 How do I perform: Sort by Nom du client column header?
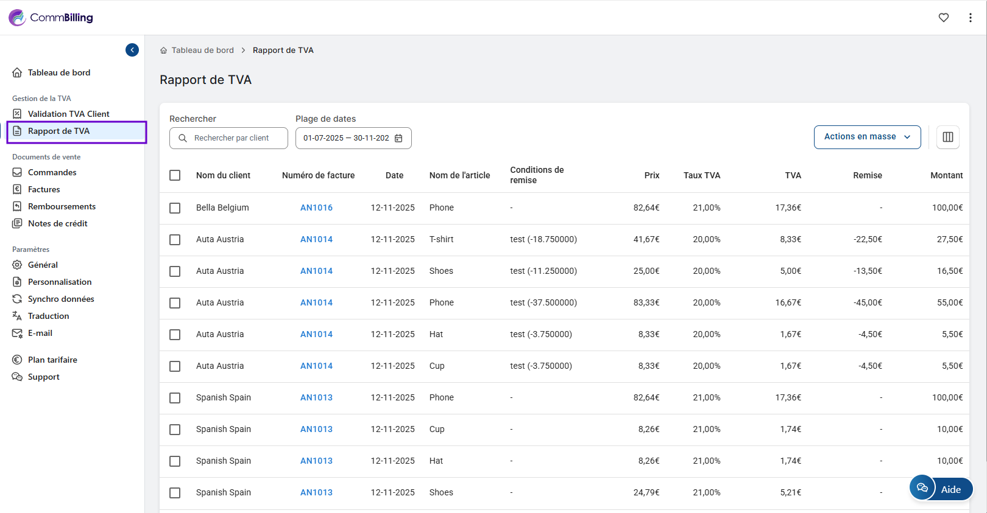(223, 175)
